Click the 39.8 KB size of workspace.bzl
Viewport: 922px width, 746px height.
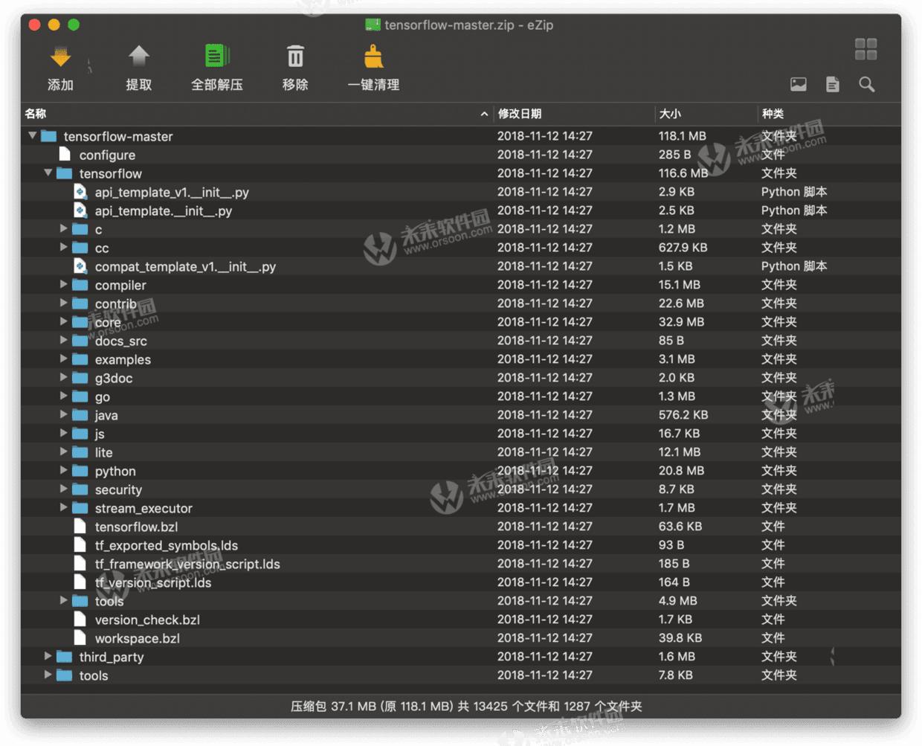pos(680,638)
